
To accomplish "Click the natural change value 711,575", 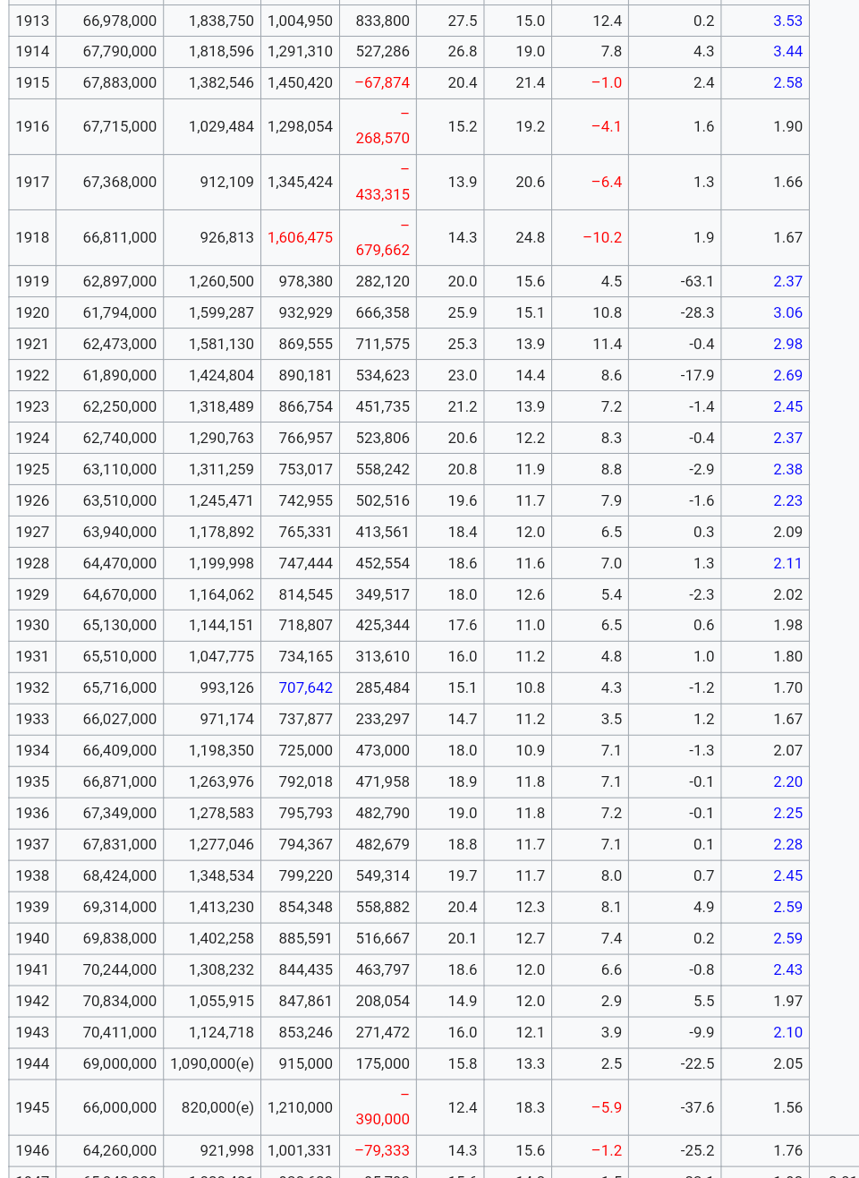I will point(383,345).
